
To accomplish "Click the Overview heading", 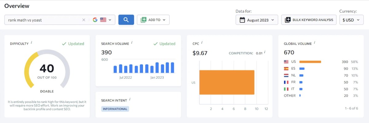I will [17, 6].
